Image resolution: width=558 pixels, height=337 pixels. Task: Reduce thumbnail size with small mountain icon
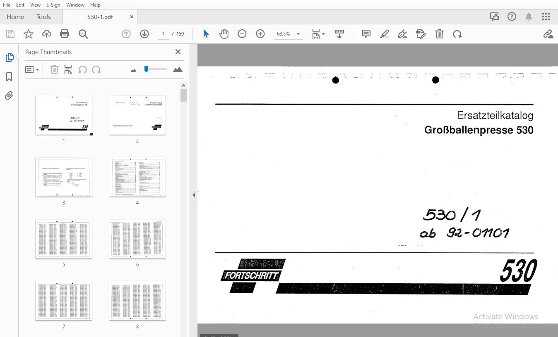pos(133,71)
